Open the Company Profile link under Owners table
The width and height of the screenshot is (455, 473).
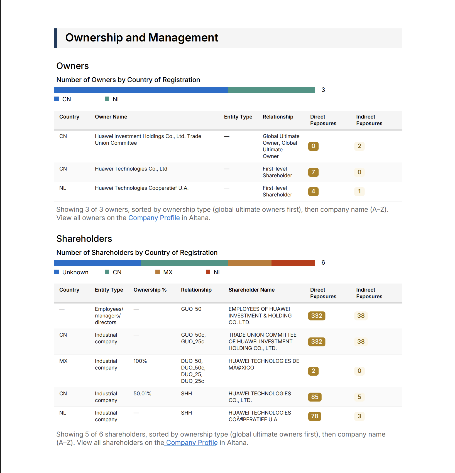point(154,218)
